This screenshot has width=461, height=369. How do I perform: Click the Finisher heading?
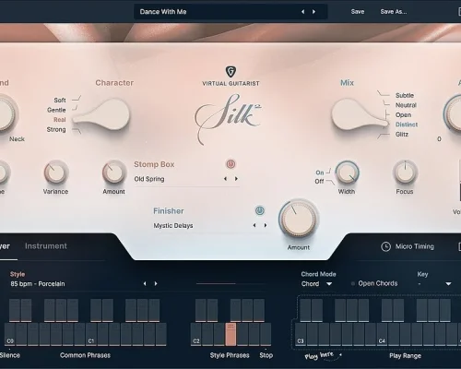pos(169,211)
